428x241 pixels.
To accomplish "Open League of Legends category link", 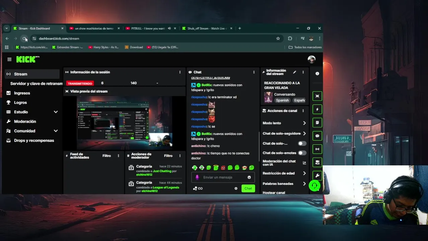I will tap(166, 187).
